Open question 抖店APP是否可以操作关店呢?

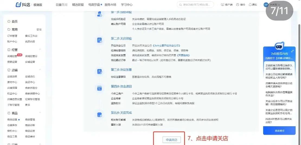[278, 120]
